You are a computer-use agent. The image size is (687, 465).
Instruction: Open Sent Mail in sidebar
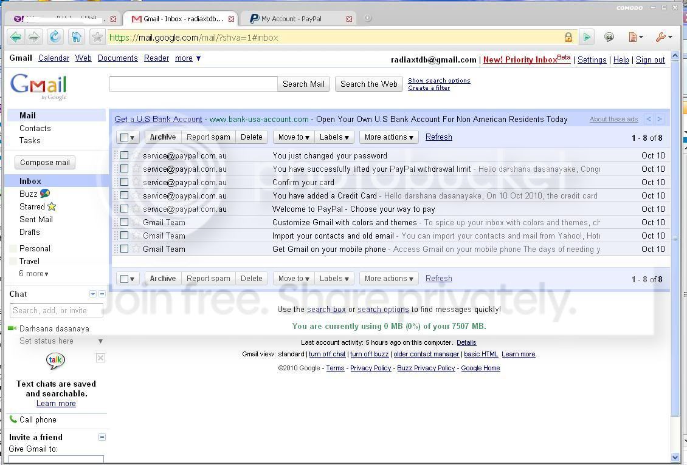coord(36,219)
